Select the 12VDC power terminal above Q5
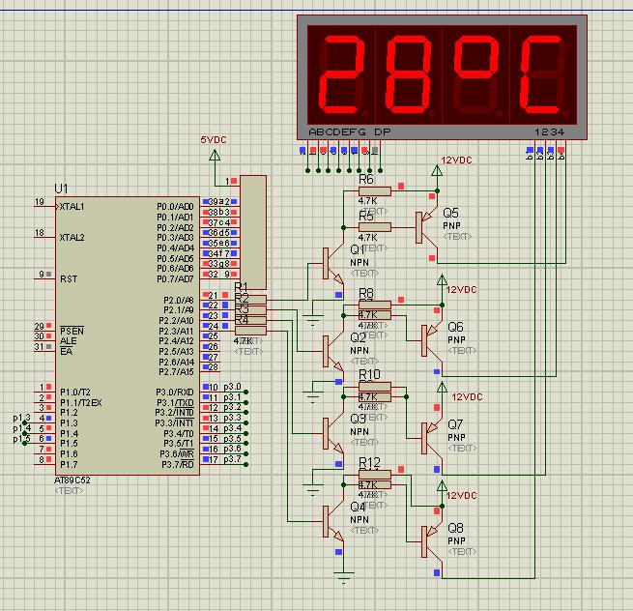633x611 pixels. click(437, 171)
